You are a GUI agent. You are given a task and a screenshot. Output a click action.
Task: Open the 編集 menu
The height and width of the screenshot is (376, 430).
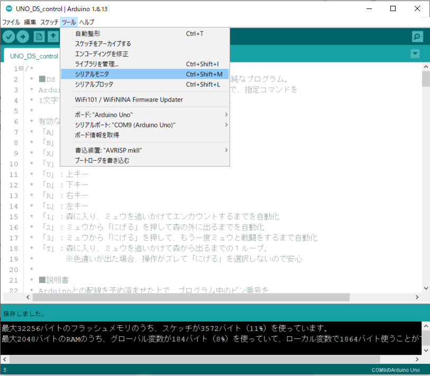pos(30,22)
